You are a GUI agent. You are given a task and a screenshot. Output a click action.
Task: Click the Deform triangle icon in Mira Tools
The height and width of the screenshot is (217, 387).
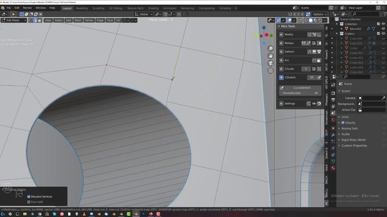(319, 52)
